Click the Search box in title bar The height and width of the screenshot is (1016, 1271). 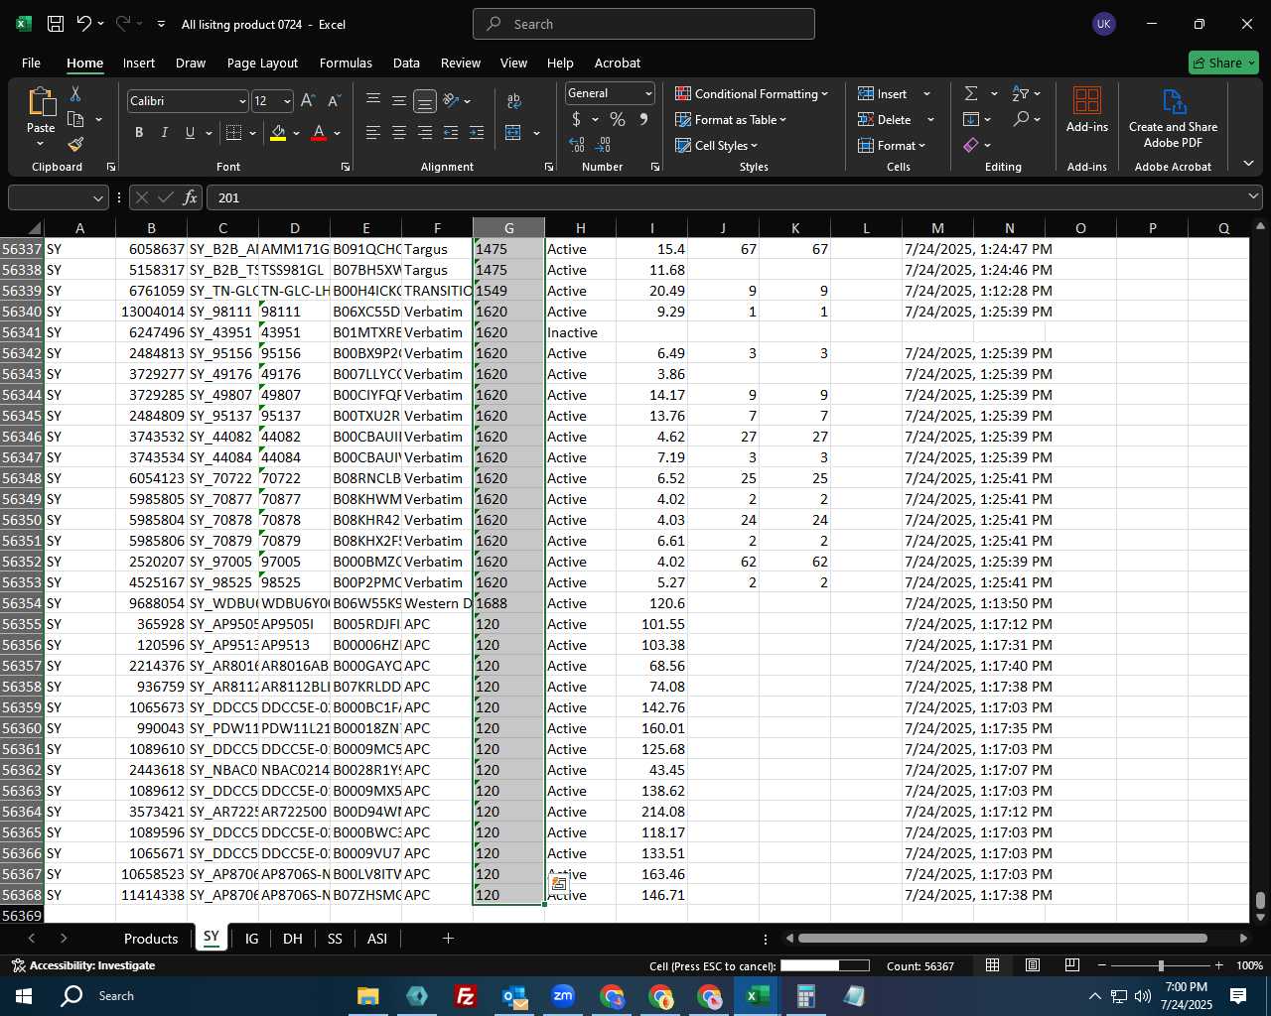[x=643, y=24]
